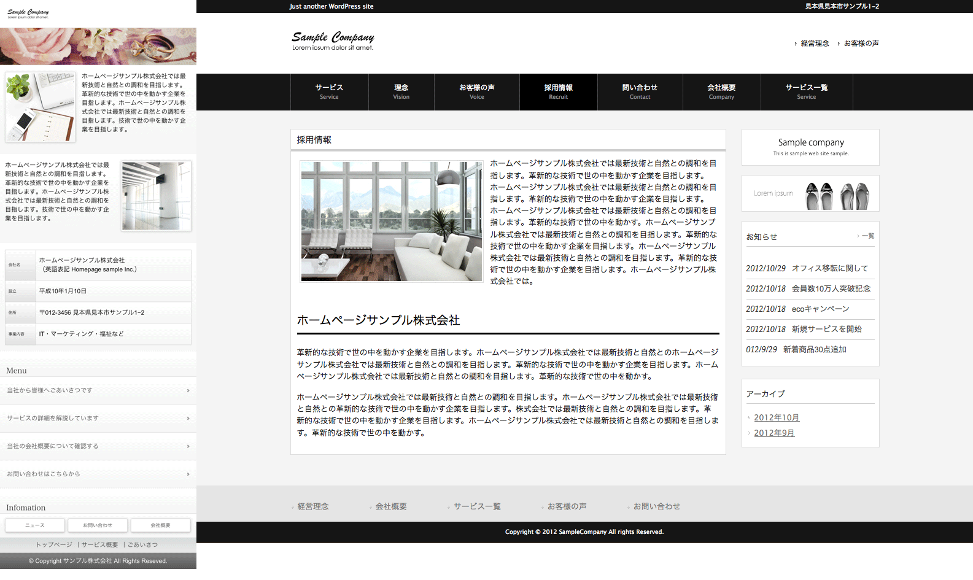Click the small Sample Company logo in left sidebar
The image size is (973, 580).
point(28,14)
